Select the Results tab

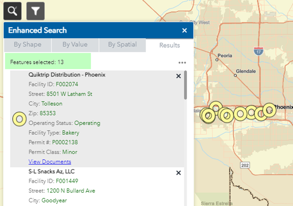(x=169, y=46)
